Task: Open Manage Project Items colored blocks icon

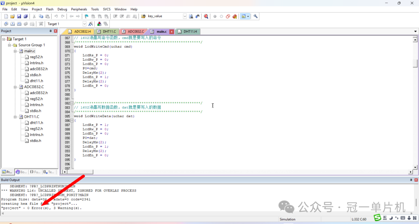Action: pyautogui.click(x=99, y=24)
